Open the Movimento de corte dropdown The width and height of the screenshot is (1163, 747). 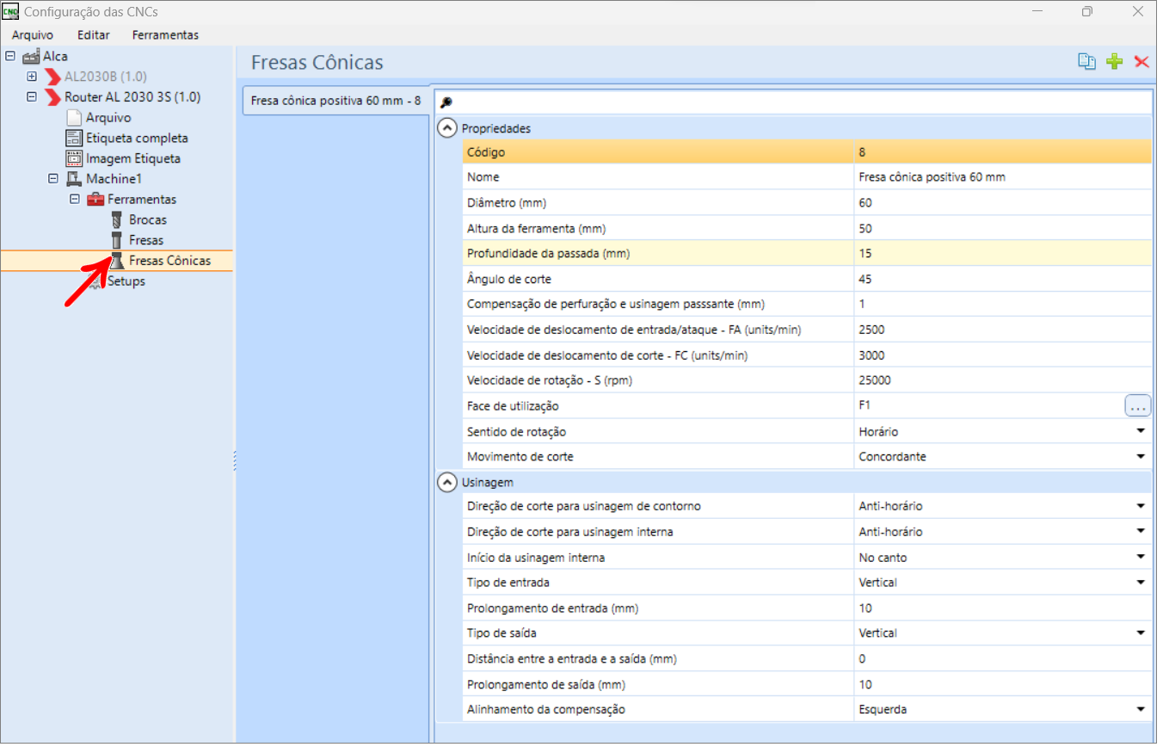pyautogui.click(x=1141, y=457)
